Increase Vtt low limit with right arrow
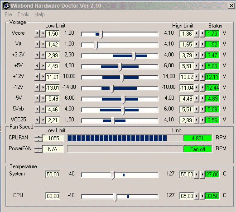Screen dimensions: 236x212 [43, 44]
